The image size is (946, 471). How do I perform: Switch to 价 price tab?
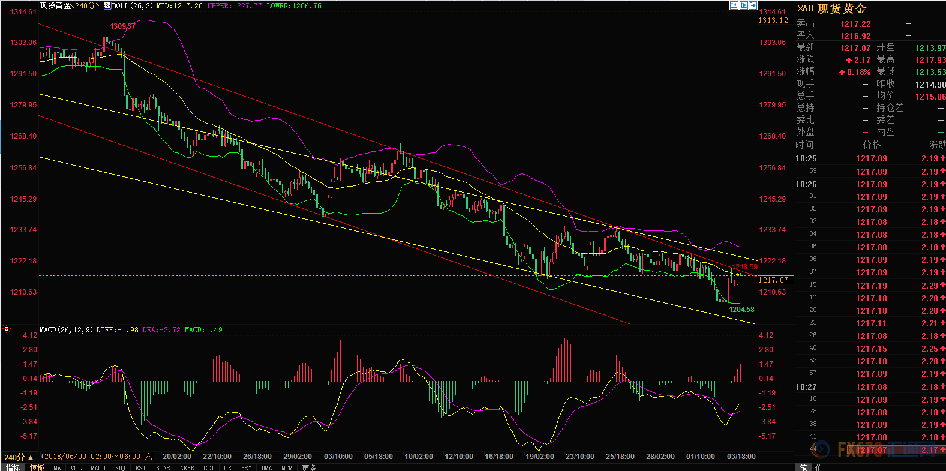coord(819,467)
